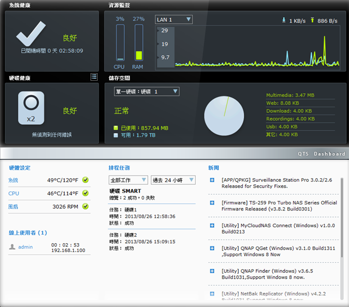
Task: Expand the QNAP QGet news item
Action: [212, 248]
